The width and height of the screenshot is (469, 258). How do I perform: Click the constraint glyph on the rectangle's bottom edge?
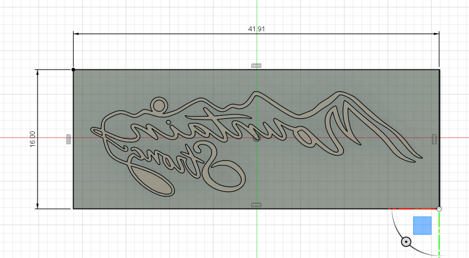tap(256, 205)
